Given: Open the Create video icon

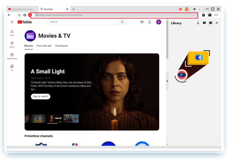Looking at the screenshot, I should [142, 22].
